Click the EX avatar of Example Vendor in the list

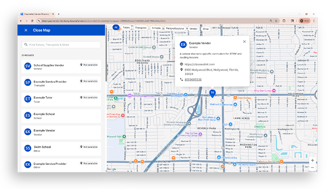click(x=28, y=132)
